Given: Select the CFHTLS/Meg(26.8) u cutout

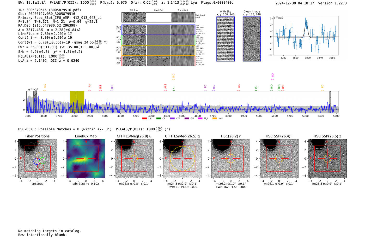Looking at the screenshot, I should [134, 158].
